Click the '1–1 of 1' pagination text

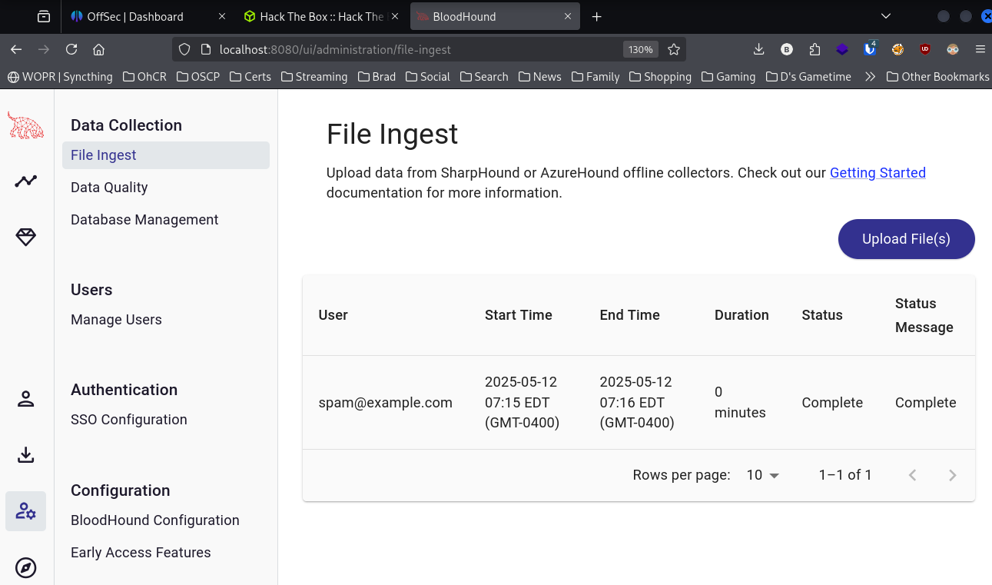pyautogui.click(x=845, y=475)
